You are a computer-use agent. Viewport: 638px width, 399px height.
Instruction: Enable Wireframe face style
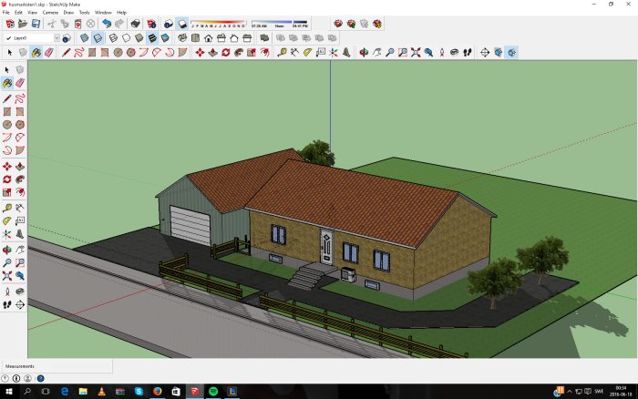(x=114, y=38)
